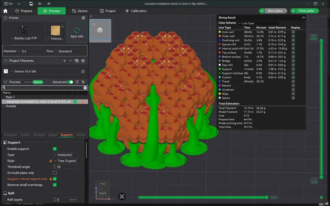
Task: Go to the Home screen icon
Action: click(x=6, y=11)
